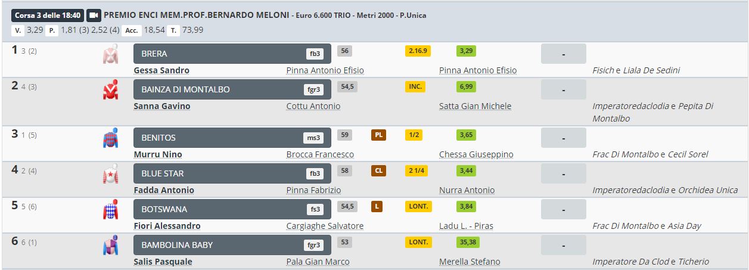Open the Liala De Sedini pedigree link
749x270 pixels.
(x=651, y=70)
